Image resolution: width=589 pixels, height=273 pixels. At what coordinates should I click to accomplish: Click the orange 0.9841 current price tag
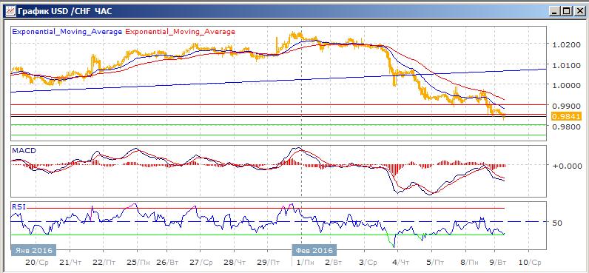pos(566,116)
